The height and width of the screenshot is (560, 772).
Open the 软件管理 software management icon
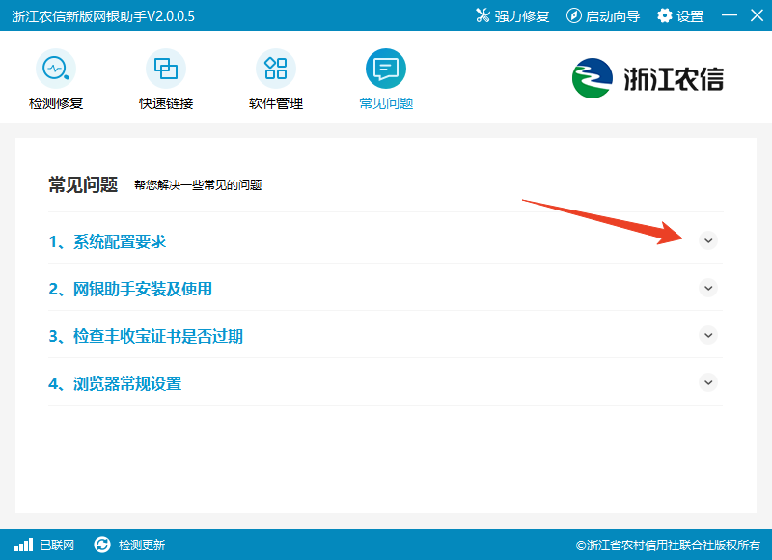[x=276, y=69]
